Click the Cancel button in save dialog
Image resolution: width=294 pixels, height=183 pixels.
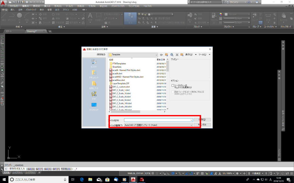click(x=202, y=124)
